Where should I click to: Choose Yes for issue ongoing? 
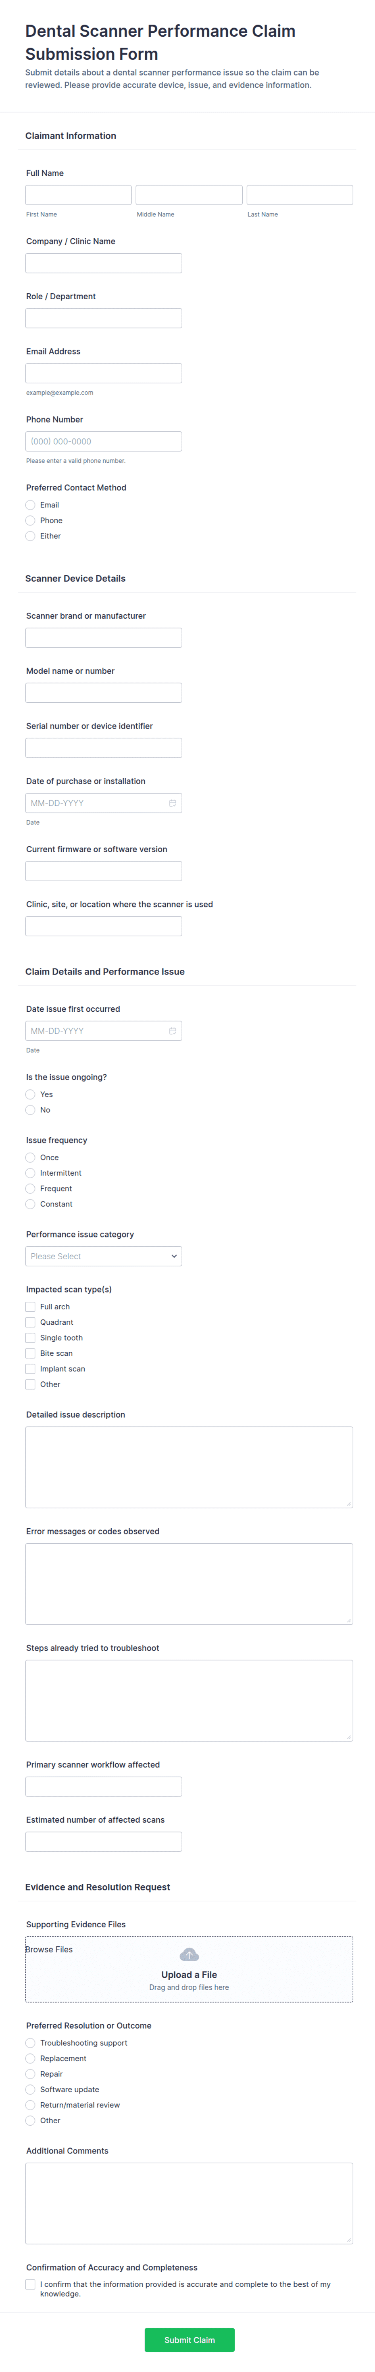(x=30, y=1094)
